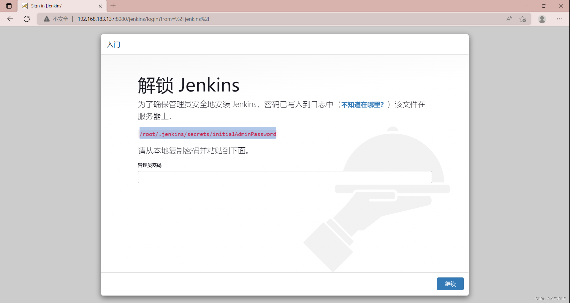Click the 解锁 Jenkins heading
Screen dimensions: 570x303
189,85
